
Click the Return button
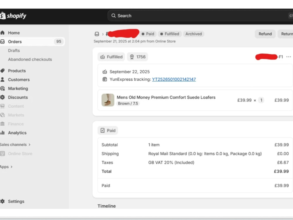pyautogui.click(x=286, y=34)
